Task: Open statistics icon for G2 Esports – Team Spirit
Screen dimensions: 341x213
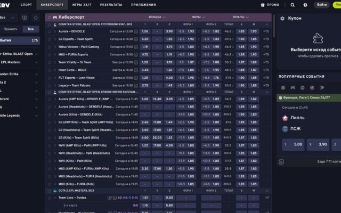Action: point(136,39)
